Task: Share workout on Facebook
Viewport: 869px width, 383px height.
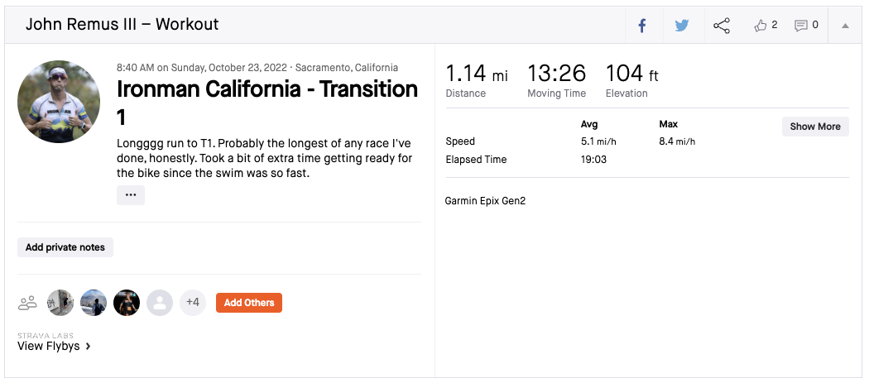Action: tap(642, 26)
